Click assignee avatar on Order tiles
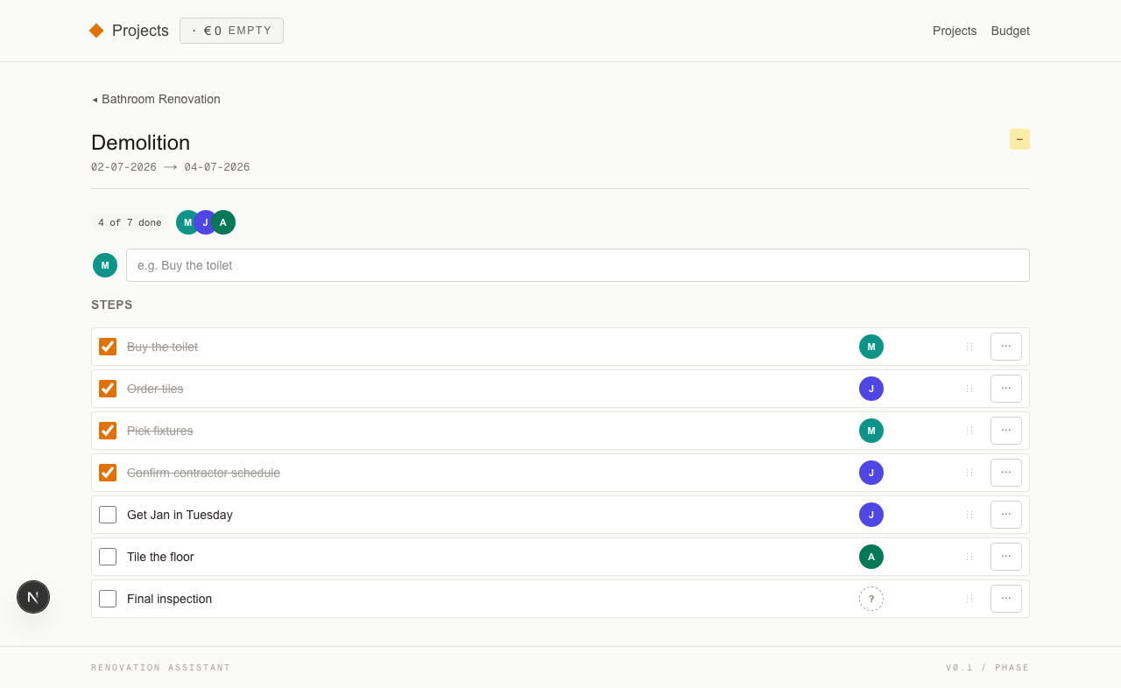This screenshot has height=688, width=1121. tap(871, 389)
